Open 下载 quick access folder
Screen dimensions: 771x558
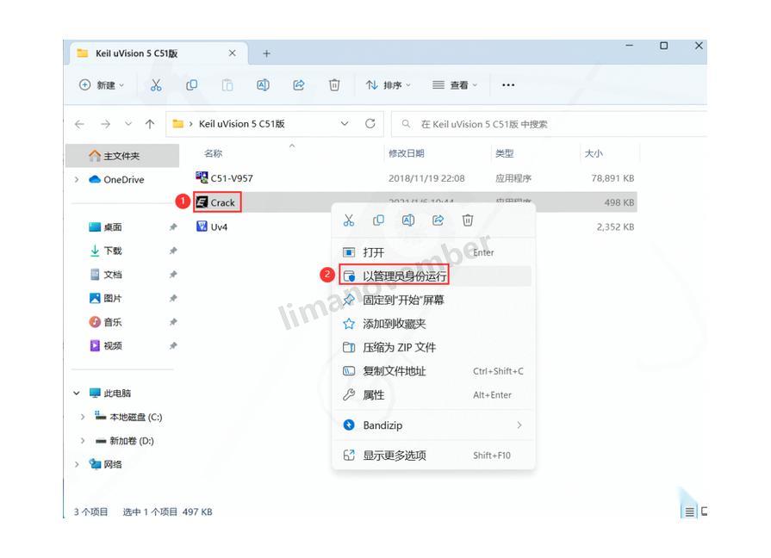106,251
